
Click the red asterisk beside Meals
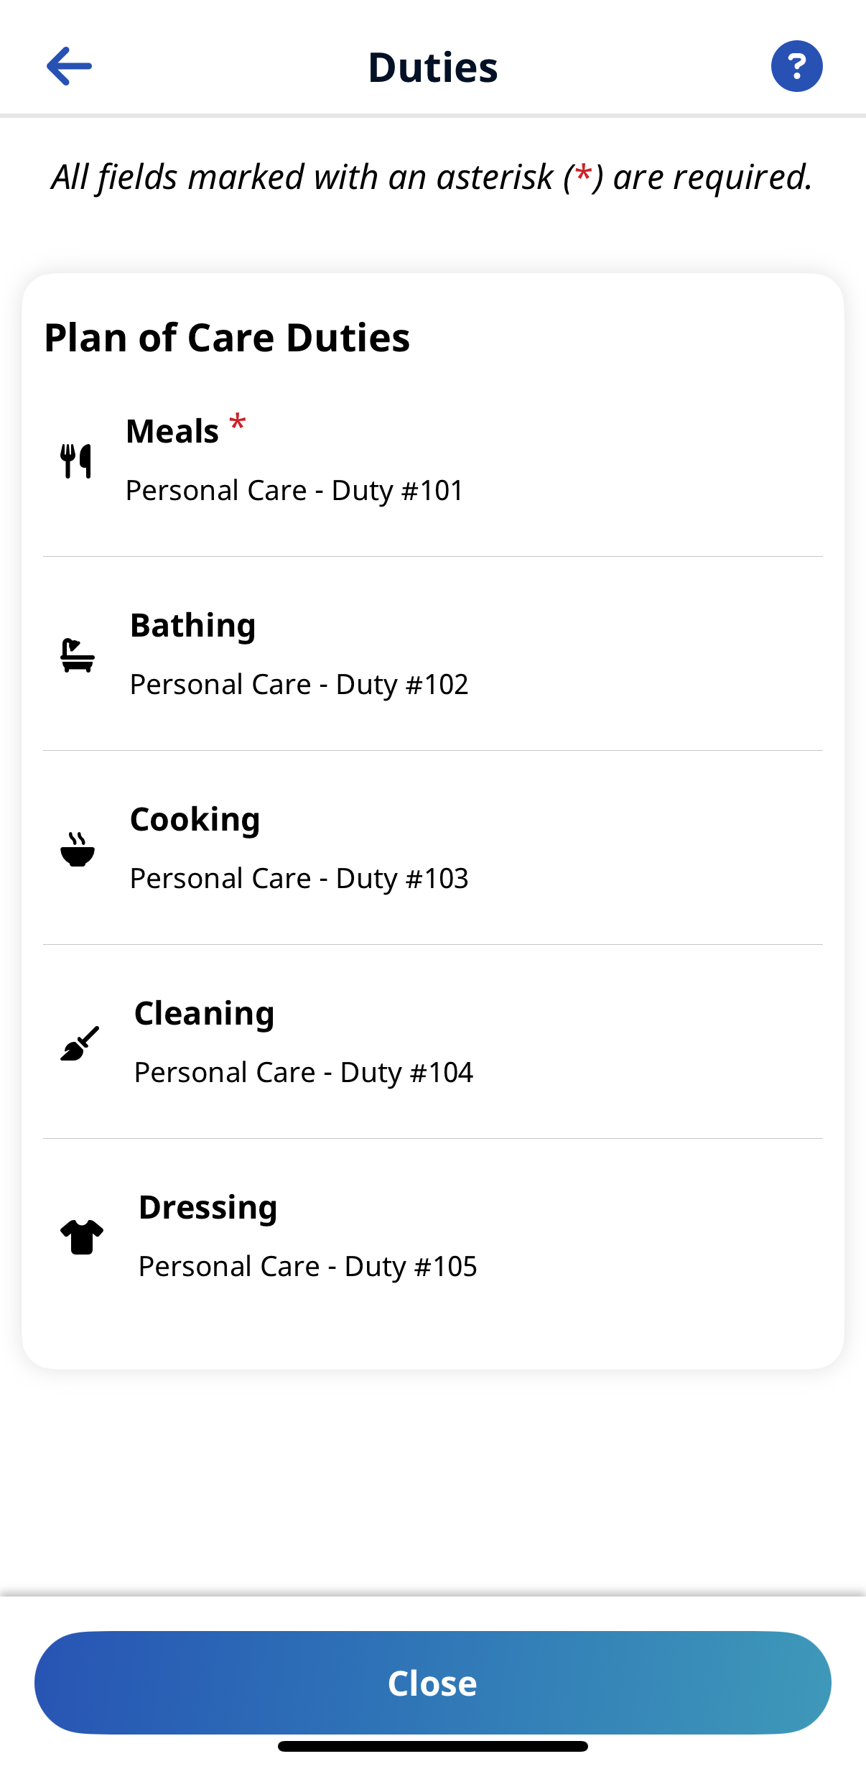pyautogui.click(x=238, y=422)
